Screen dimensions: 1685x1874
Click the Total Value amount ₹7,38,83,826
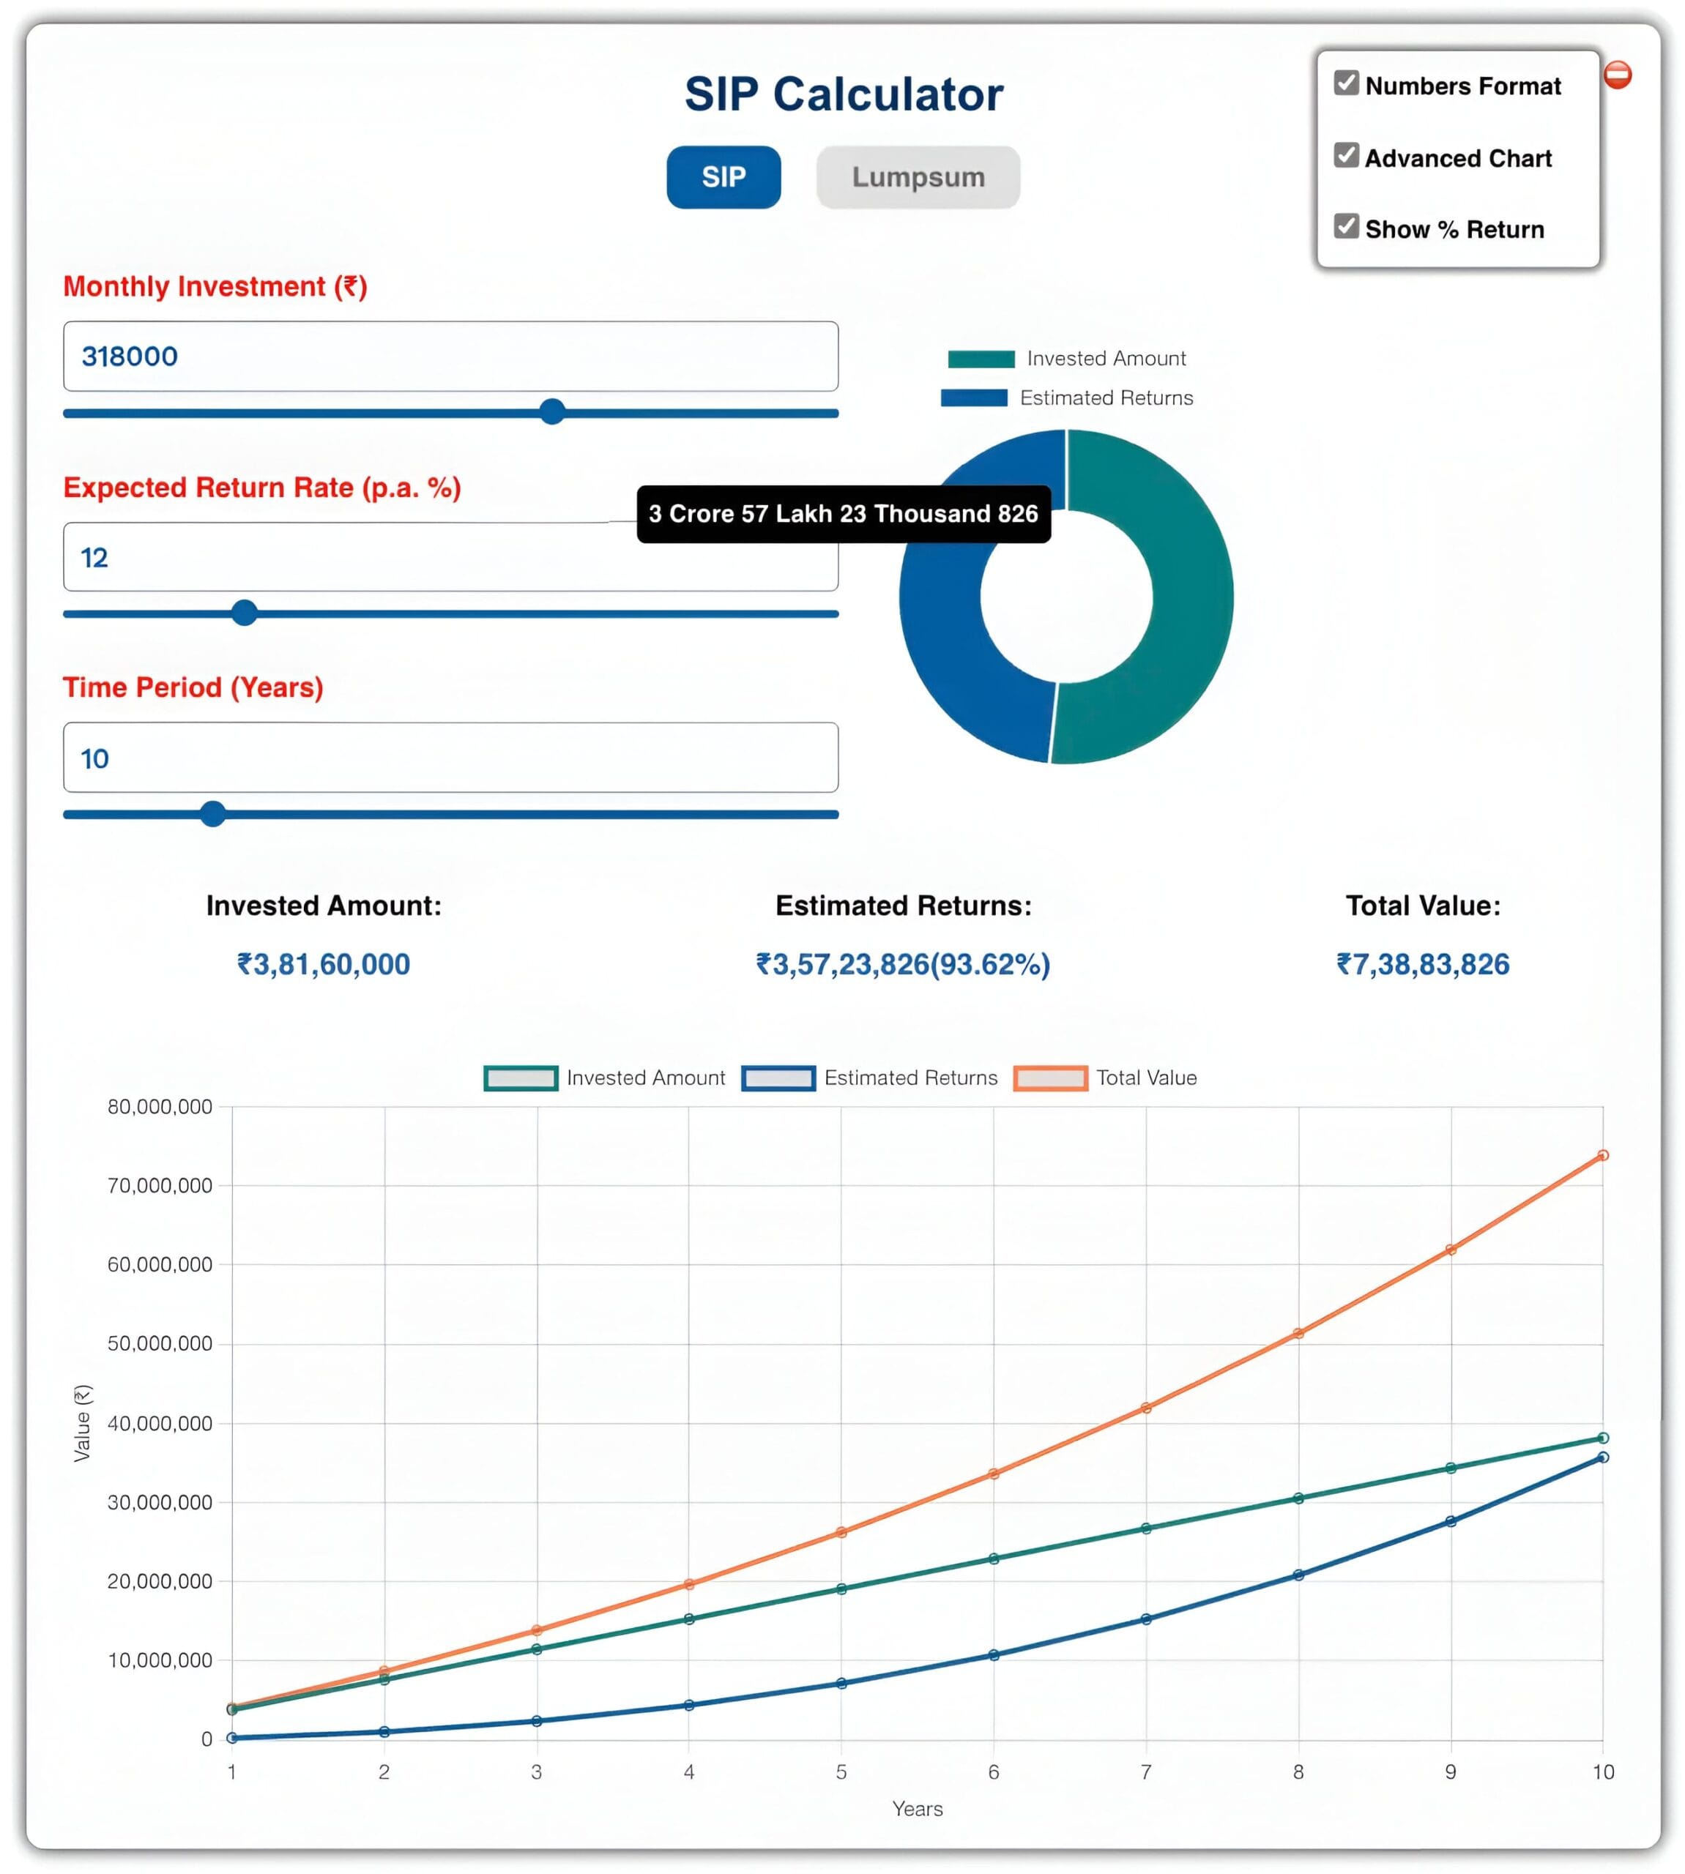pyautogui.click(x=1423, y=963)
